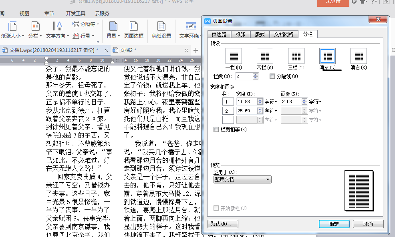Close the page setup dialog
This screenshot has width=395, height=237.
pyautogui.click(x=378, y=19)
